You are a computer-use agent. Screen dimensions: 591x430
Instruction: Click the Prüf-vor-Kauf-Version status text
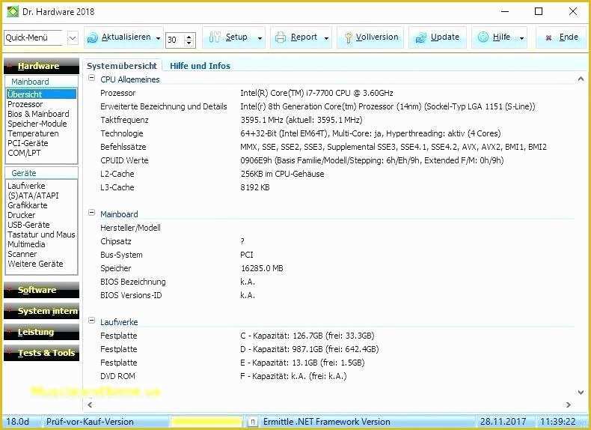(90, 422)
